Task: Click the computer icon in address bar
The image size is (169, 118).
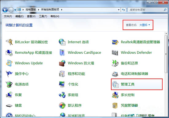Action: tap(19, 10)
